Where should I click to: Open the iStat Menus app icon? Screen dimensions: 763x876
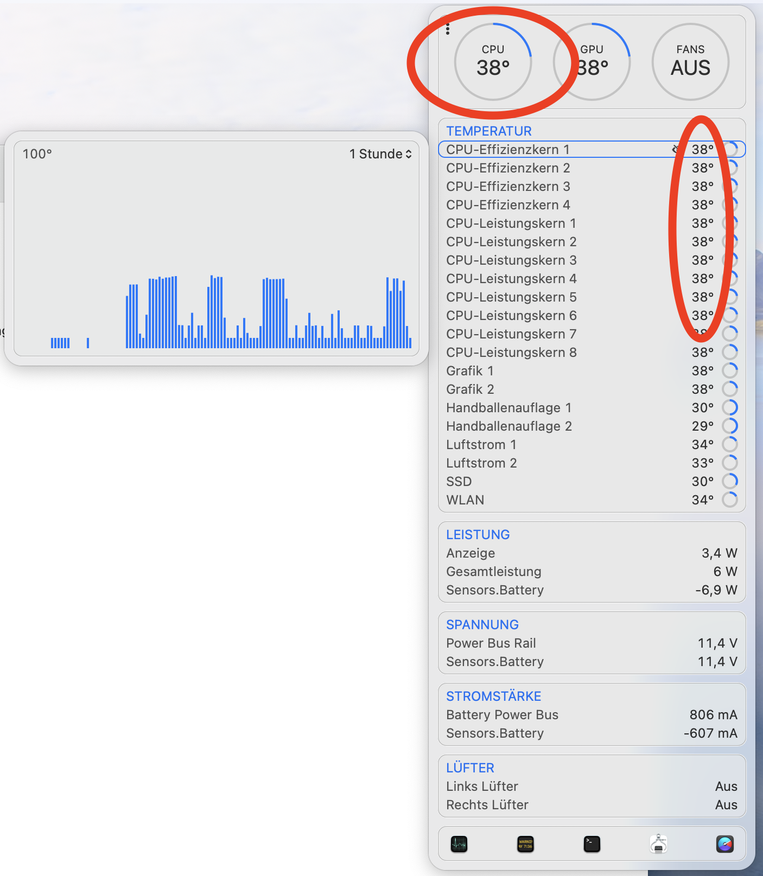click(x=725, y=844)
